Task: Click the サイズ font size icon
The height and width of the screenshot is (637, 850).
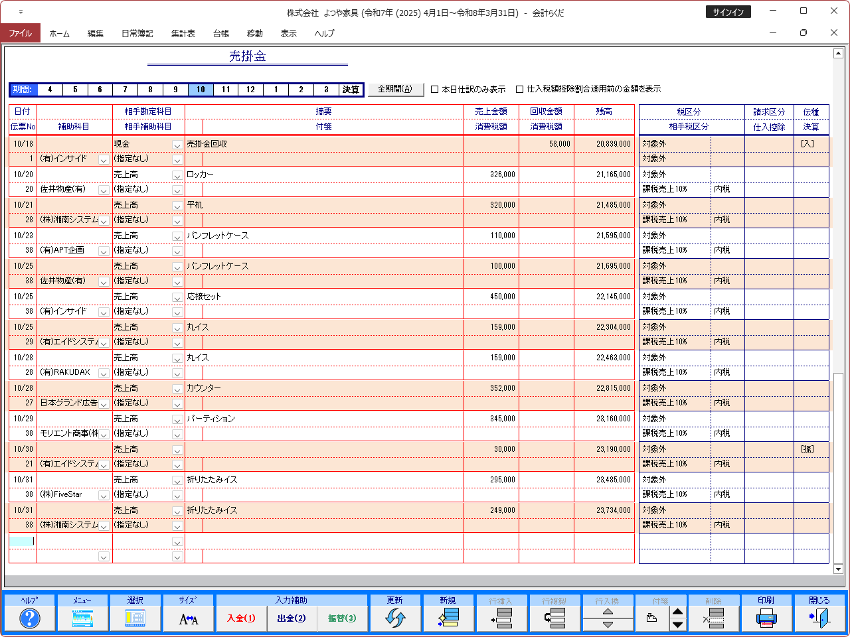Action: 189,618
